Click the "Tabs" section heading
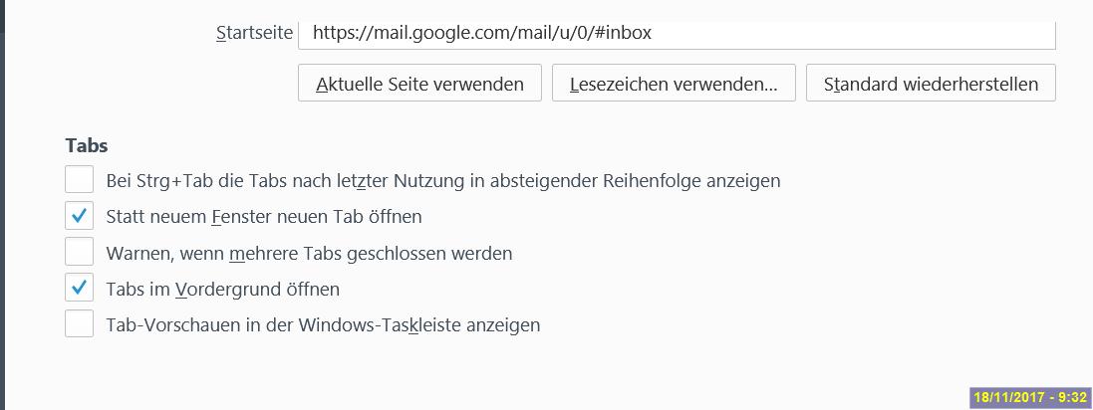The height and width of the screenshot is (410, 1093). coord(87,145)
